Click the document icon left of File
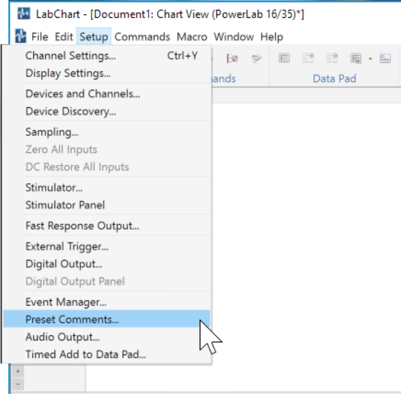Viewport: 401px width, 394px height. point(21,36)
